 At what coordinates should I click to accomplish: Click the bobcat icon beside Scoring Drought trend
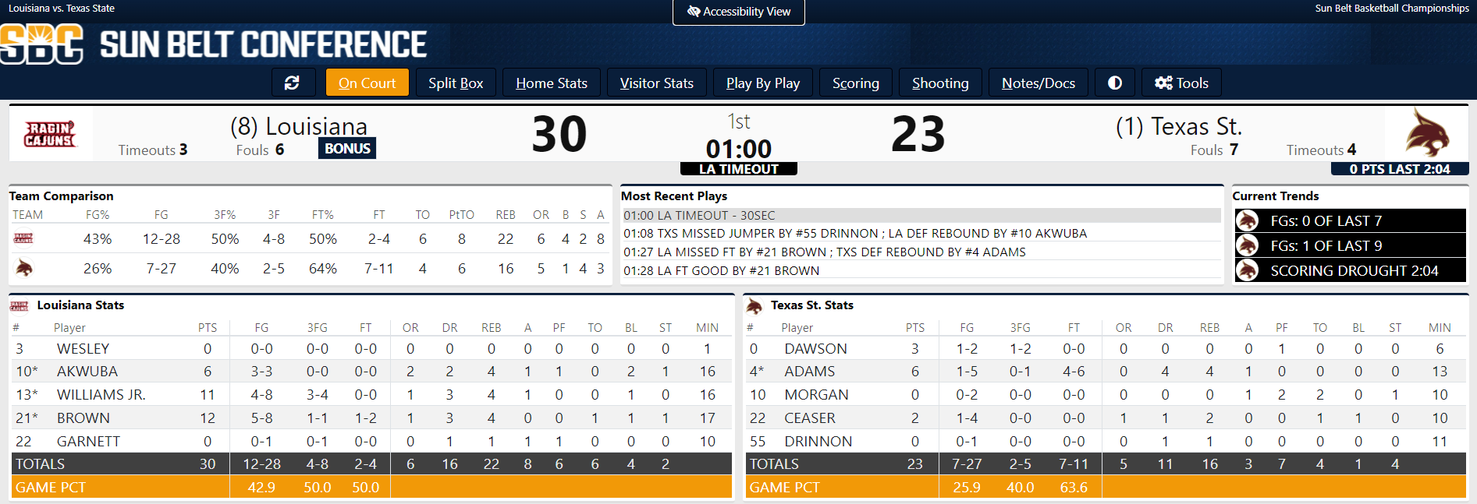[x=1247, y=270]
